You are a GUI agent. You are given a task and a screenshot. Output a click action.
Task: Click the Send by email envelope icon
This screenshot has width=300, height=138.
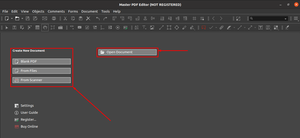[44, 18]
